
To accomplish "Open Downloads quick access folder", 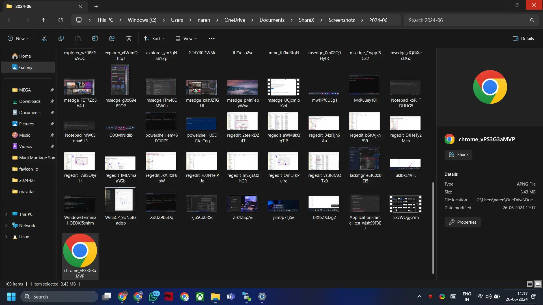I will [28, 101].
